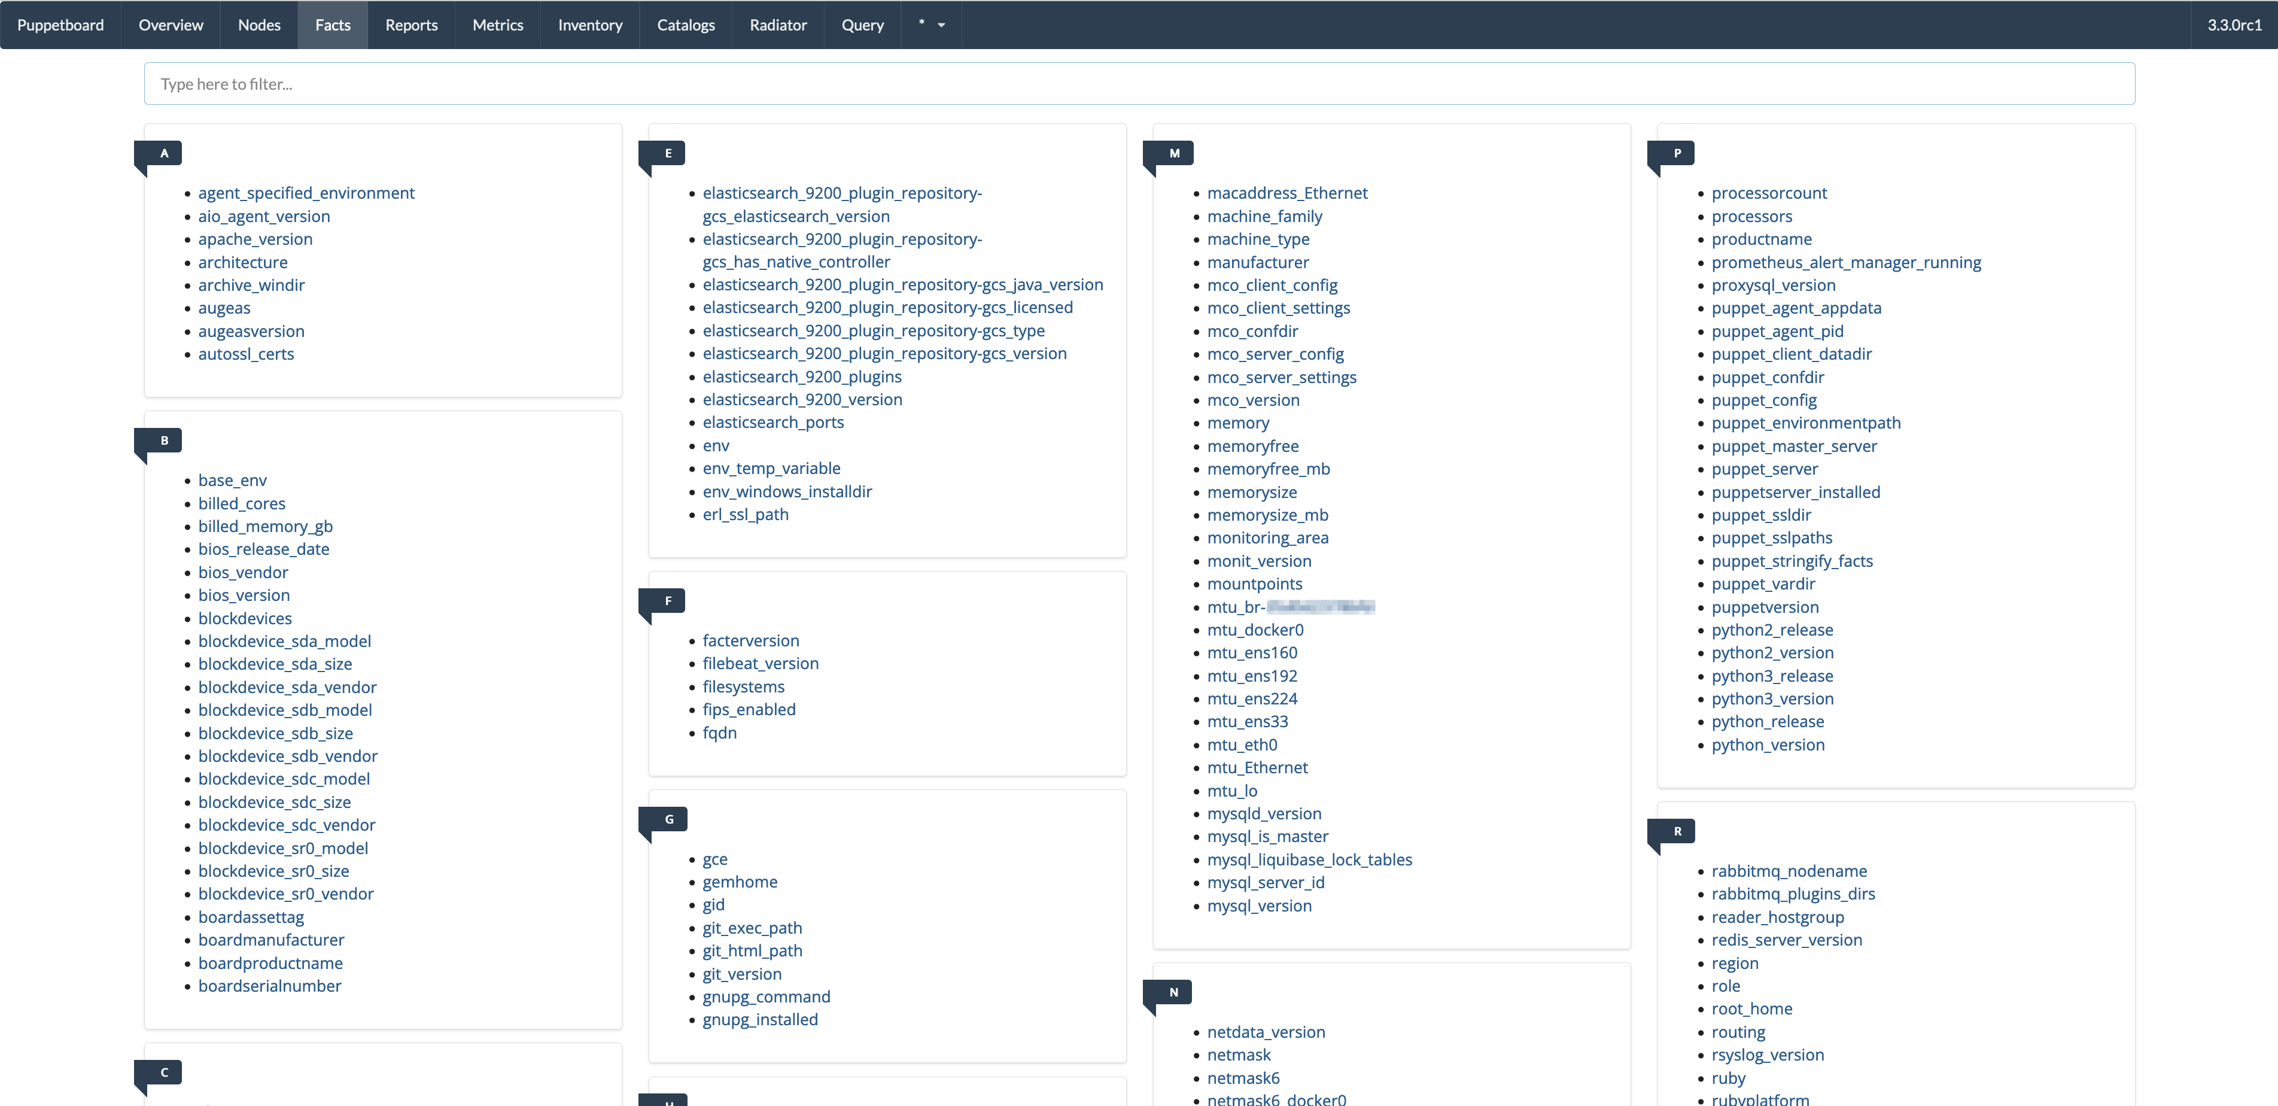Go to Reports in navigation bar

(411, 25)
